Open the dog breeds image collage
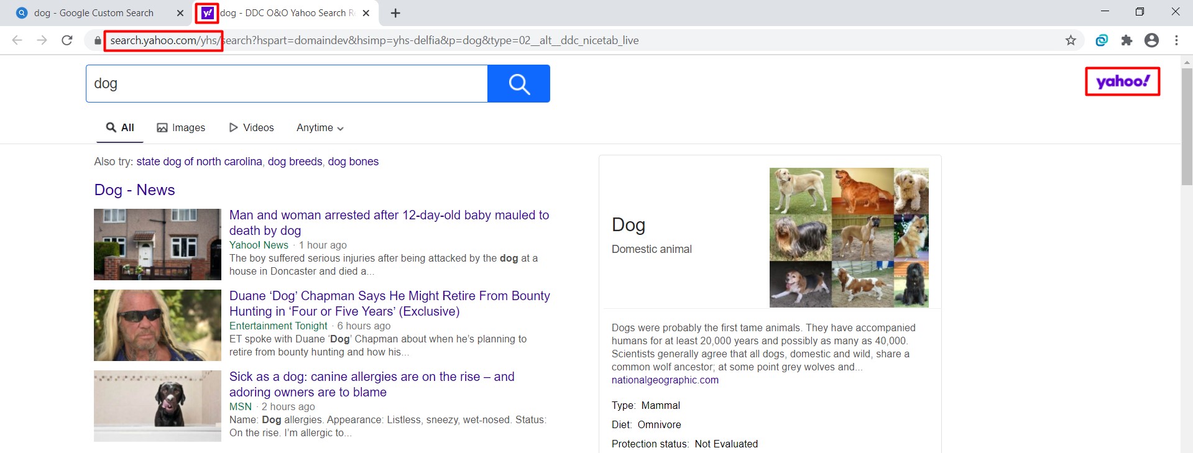 click(x=849, y=237)
